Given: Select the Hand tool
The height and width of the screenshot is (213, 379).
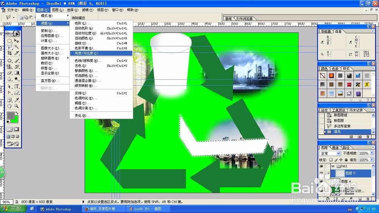Looking at the screenshot, I should [9, 106].
